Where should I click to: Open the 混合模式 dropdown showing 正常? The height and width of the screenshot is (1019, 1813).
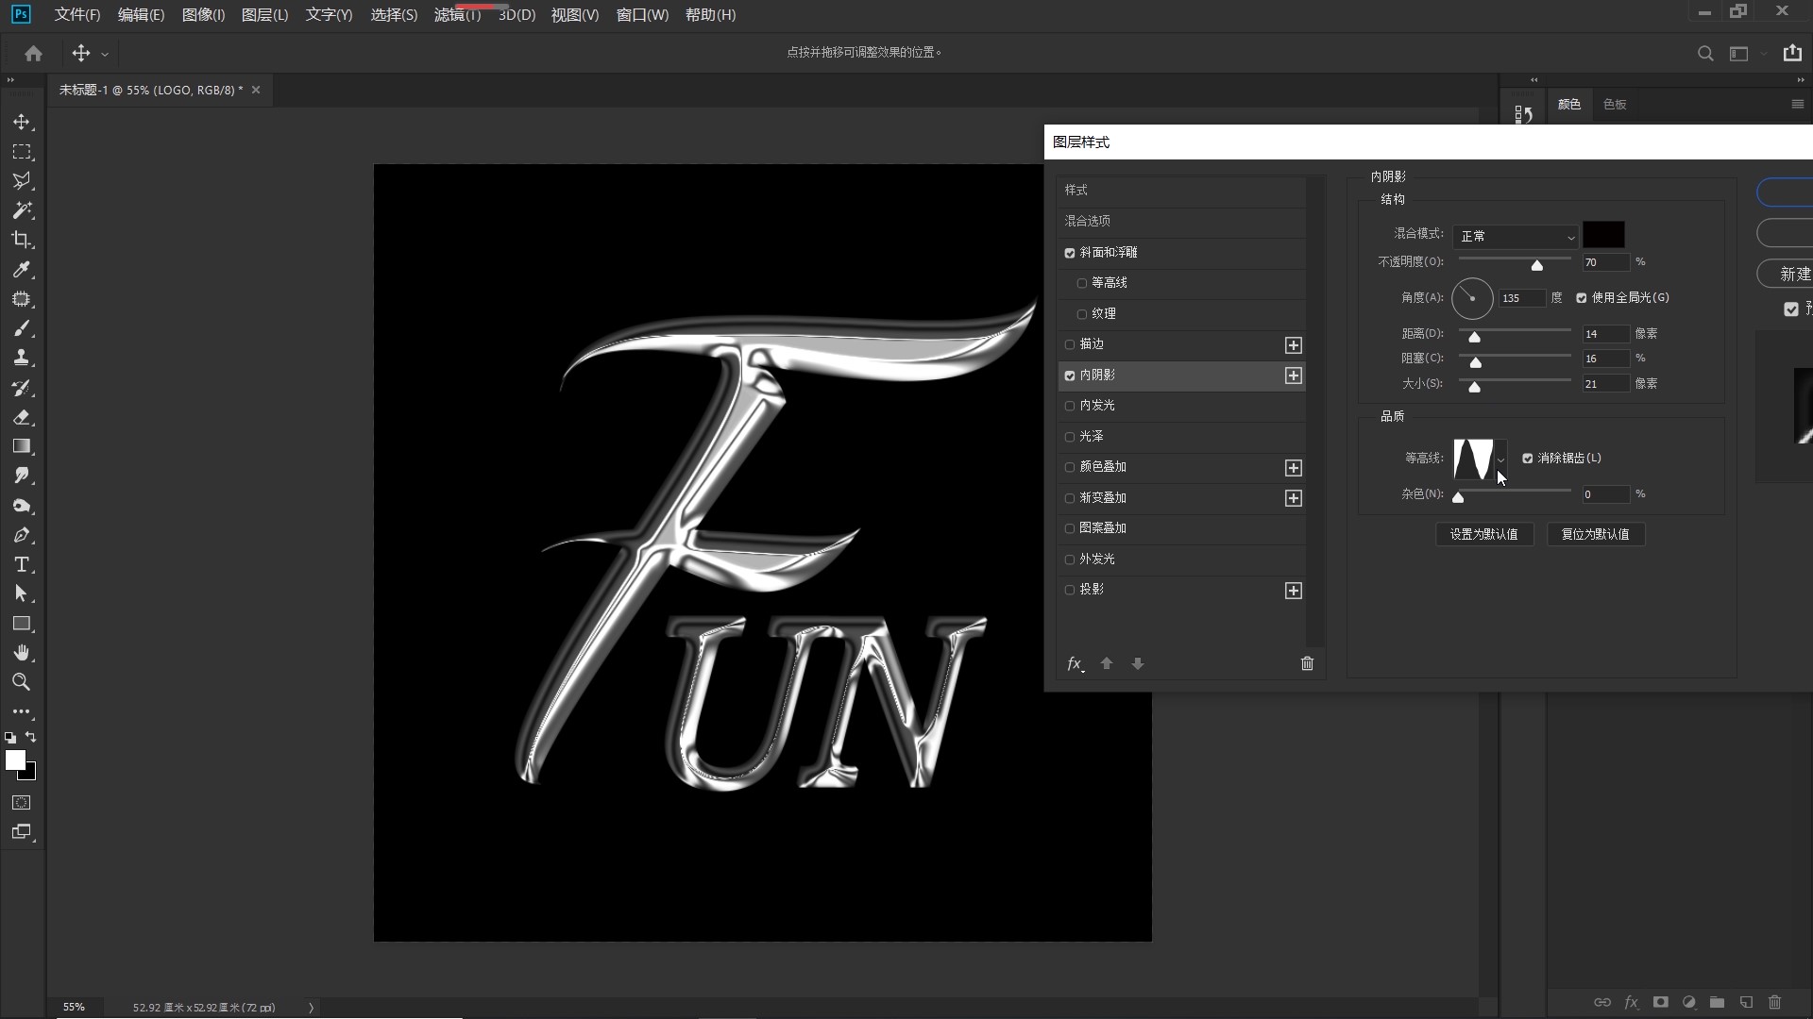click(x=1515, y=236)
